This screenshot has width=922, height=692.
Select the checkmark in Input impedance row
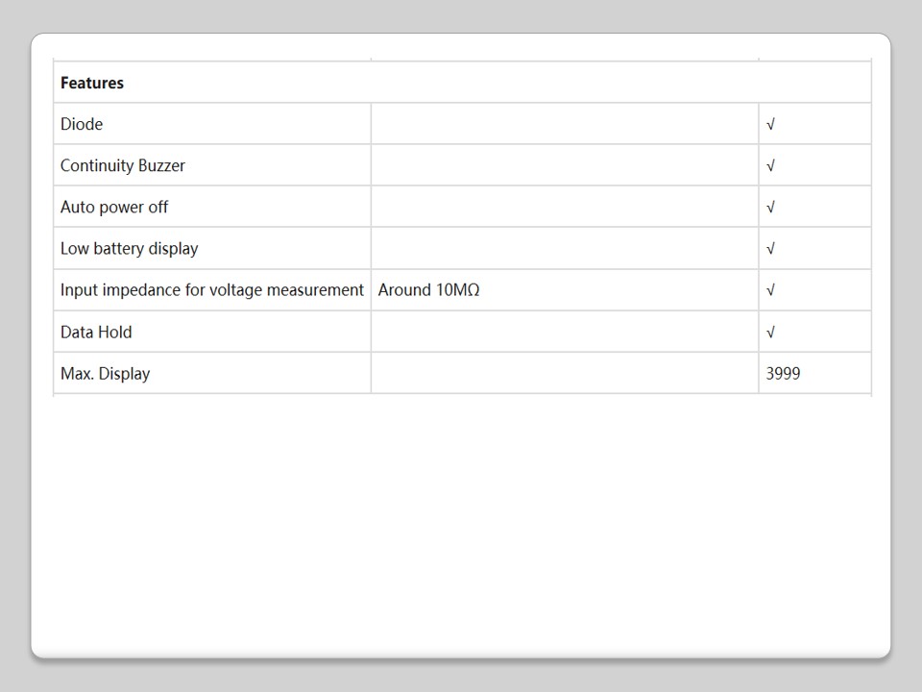point(771,289)
